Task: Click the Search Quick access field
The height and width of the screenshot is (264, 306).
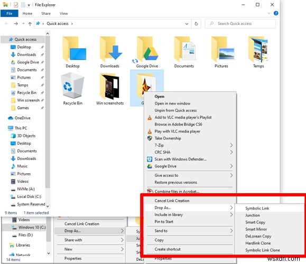Action: 240,24
